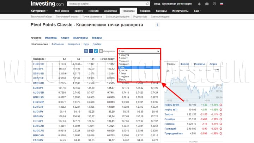Switch to the Товары pivot tab
Image resolution: width=254 pixels, height=143 pixels.
click(x=97, y=38)
